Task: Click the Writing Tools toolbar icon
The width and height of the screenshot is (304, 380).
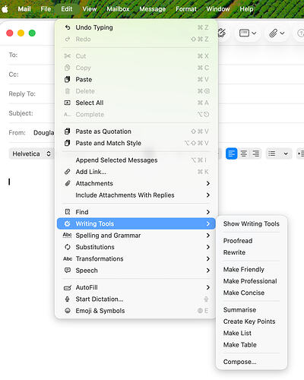Action: click(222, 33)
